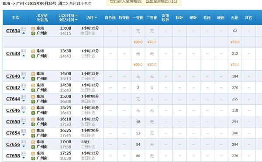Expand price details for train C7642
The image size is (262, 162).
(x=24, y=90)
